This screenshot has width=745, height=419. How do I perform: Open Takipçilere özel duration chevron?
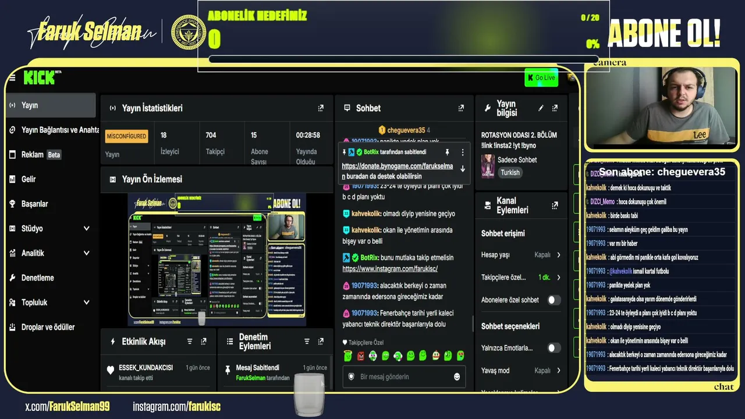(559, 278)
